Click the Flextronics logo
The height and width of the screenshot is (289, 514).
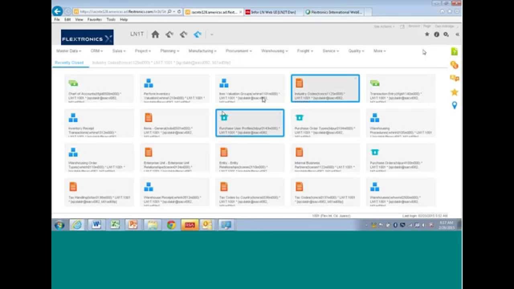[87, 37]
